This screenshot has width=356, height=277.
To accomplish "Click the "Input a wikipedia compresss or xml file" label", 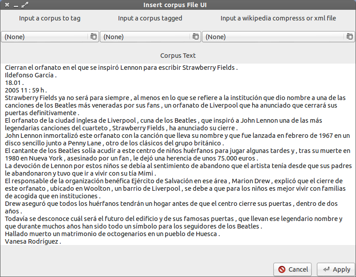I will click(278, 19).
